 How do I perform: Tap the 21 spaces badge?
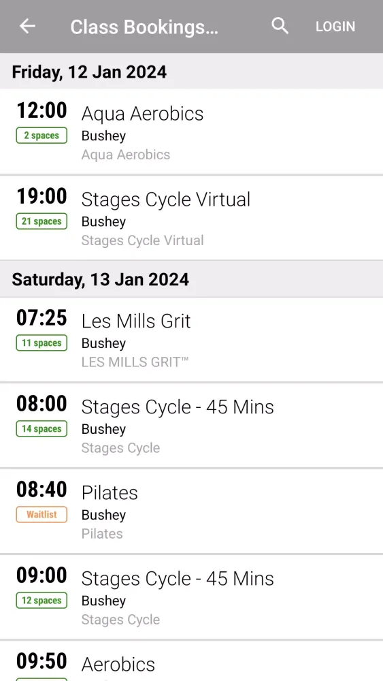[41, 221]
